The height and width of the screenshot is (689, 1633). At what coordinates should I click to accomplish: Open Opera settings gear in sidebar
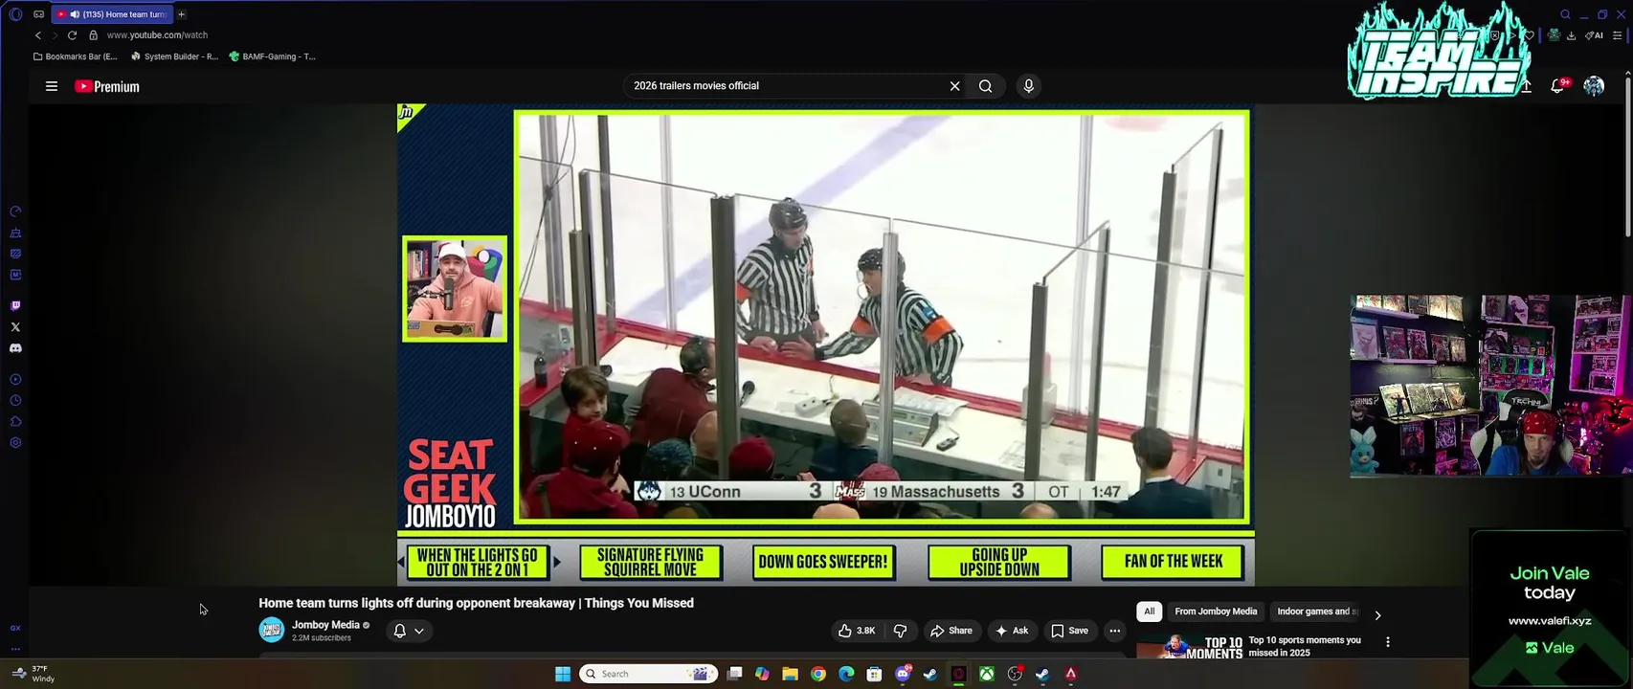(15, 443)
